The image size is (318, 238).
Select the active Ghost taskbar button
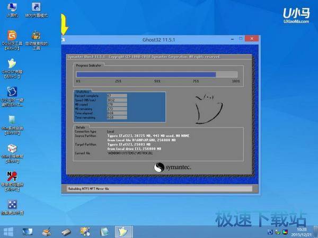[123, 232]
